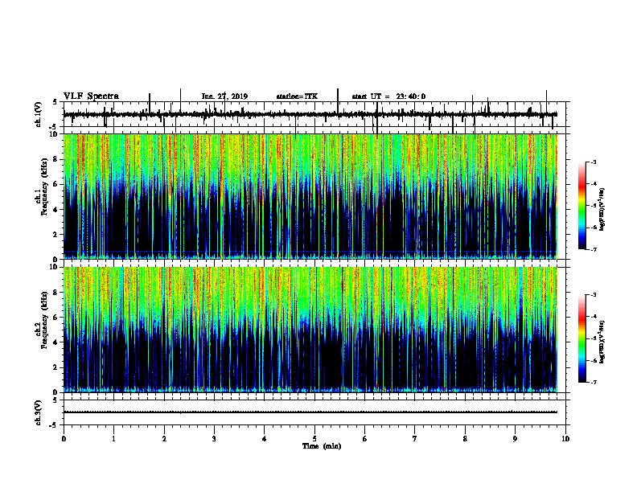This screenshot has width=637, height=492.
Task: Click the "-3" value on ch.1 colorbar
Action: coord(593,162)
